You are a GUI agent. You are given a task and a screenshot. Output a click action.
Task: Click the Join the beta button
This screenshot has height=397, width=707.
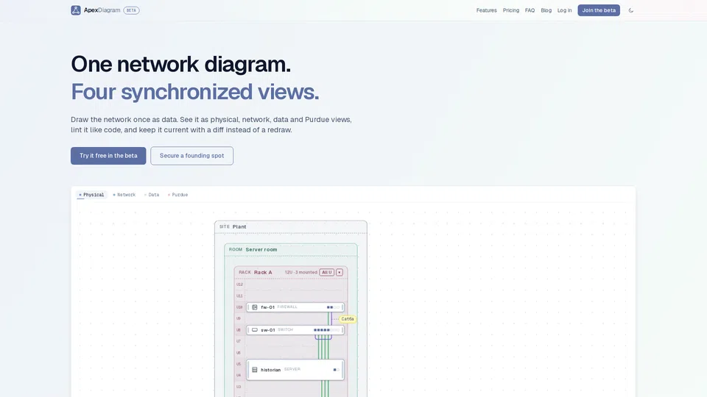coord(599,10)
